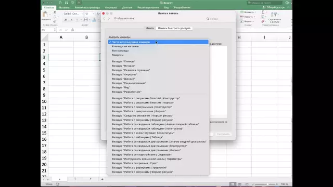Select Вкладка "Формулы" option
This screenshot has height=187, width=333.
click(x=158, y=75)
